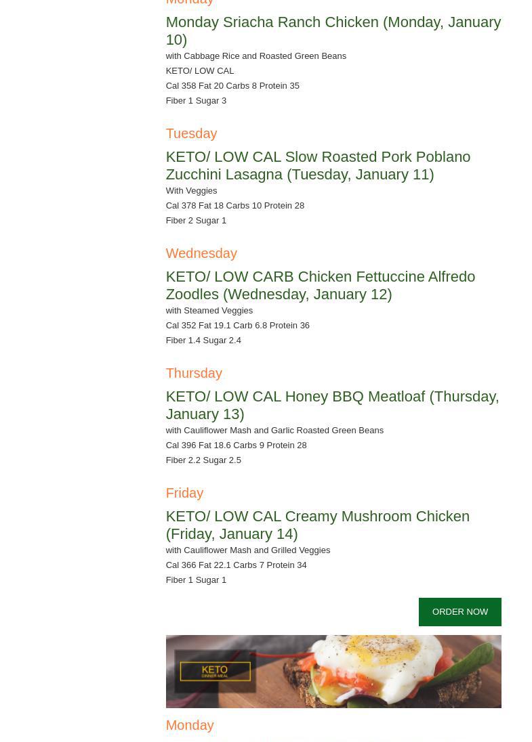The image size is (532, 742).
Task: Click 'with Cauliflower Mash and Grilled Veggies' text
Action: click(x=247, y=550)
